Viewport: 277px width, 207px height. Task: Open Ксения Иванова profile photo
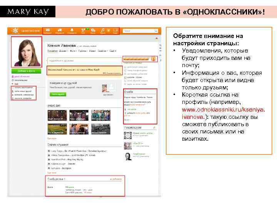[27, 52]
